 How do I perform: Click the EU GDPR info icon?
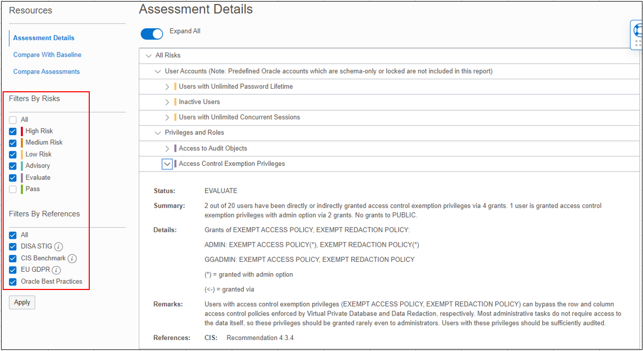[x=56, y=270]
